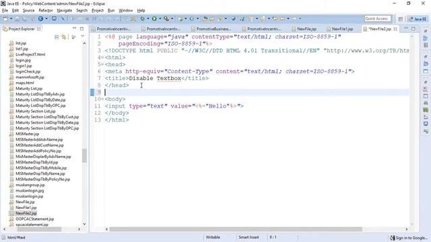Screen dimensions: 431x242
Task: Select LiveProject1.html in Project Explorer
Action: [30, 54]
